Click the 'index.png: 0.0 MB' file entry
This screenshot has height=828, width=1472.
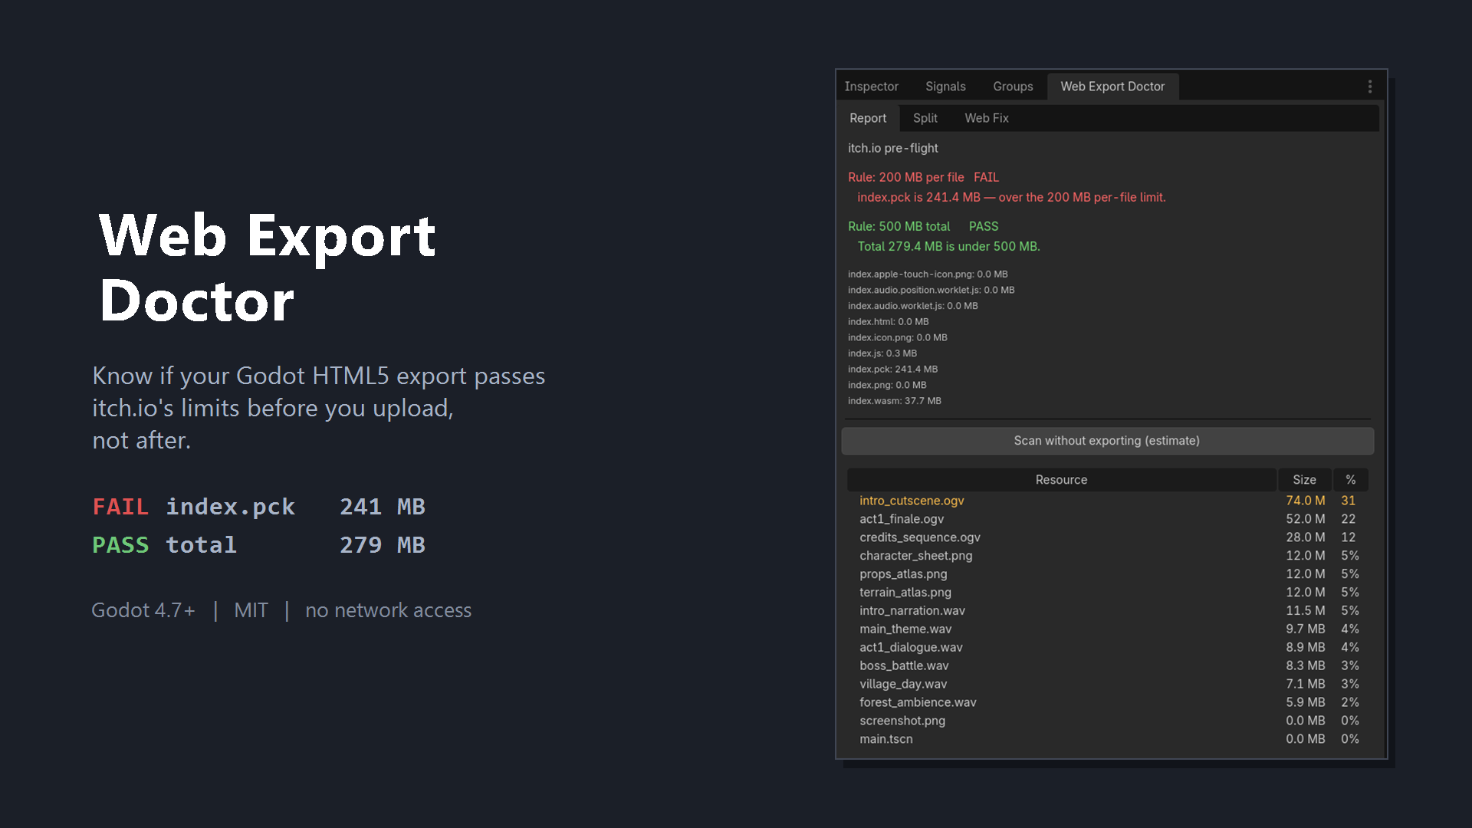coord(887,385)
